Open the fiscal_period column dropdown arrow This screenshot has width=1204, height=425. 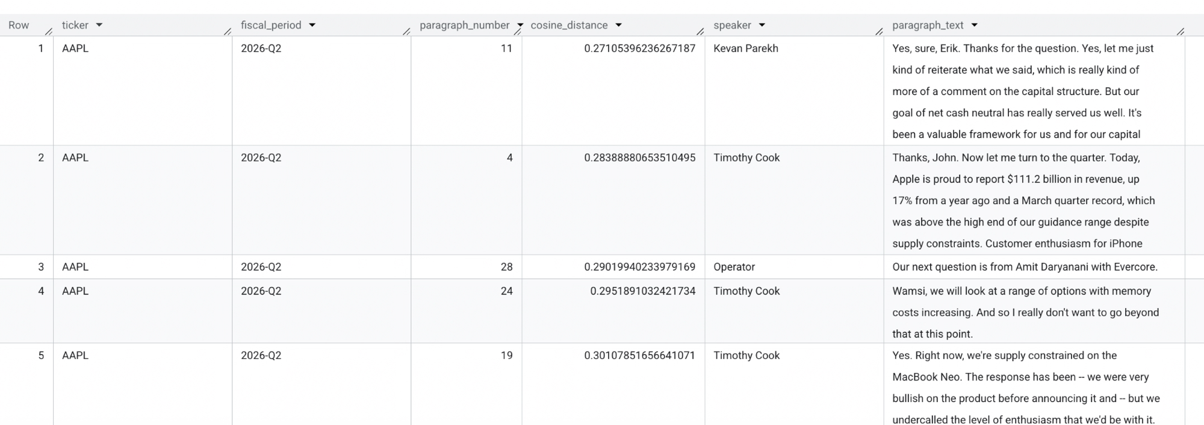click(x=312, y=25)
